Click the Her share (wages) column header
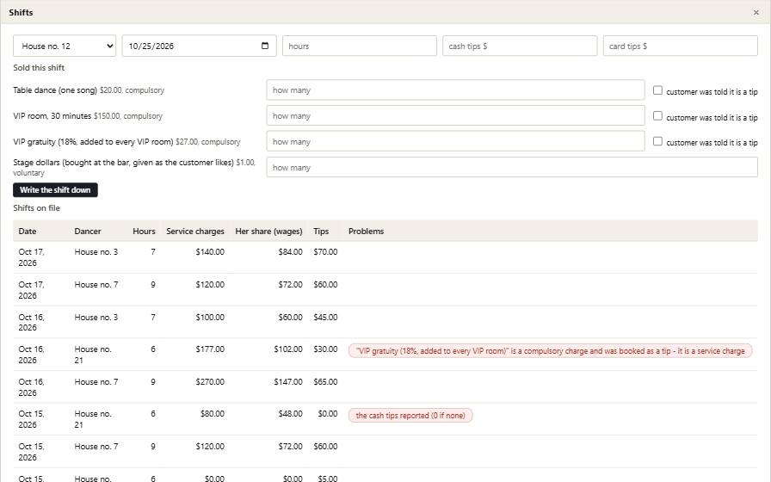Image resolution: width=771 pixels, height=482 pixels. [x=268, y=232]
